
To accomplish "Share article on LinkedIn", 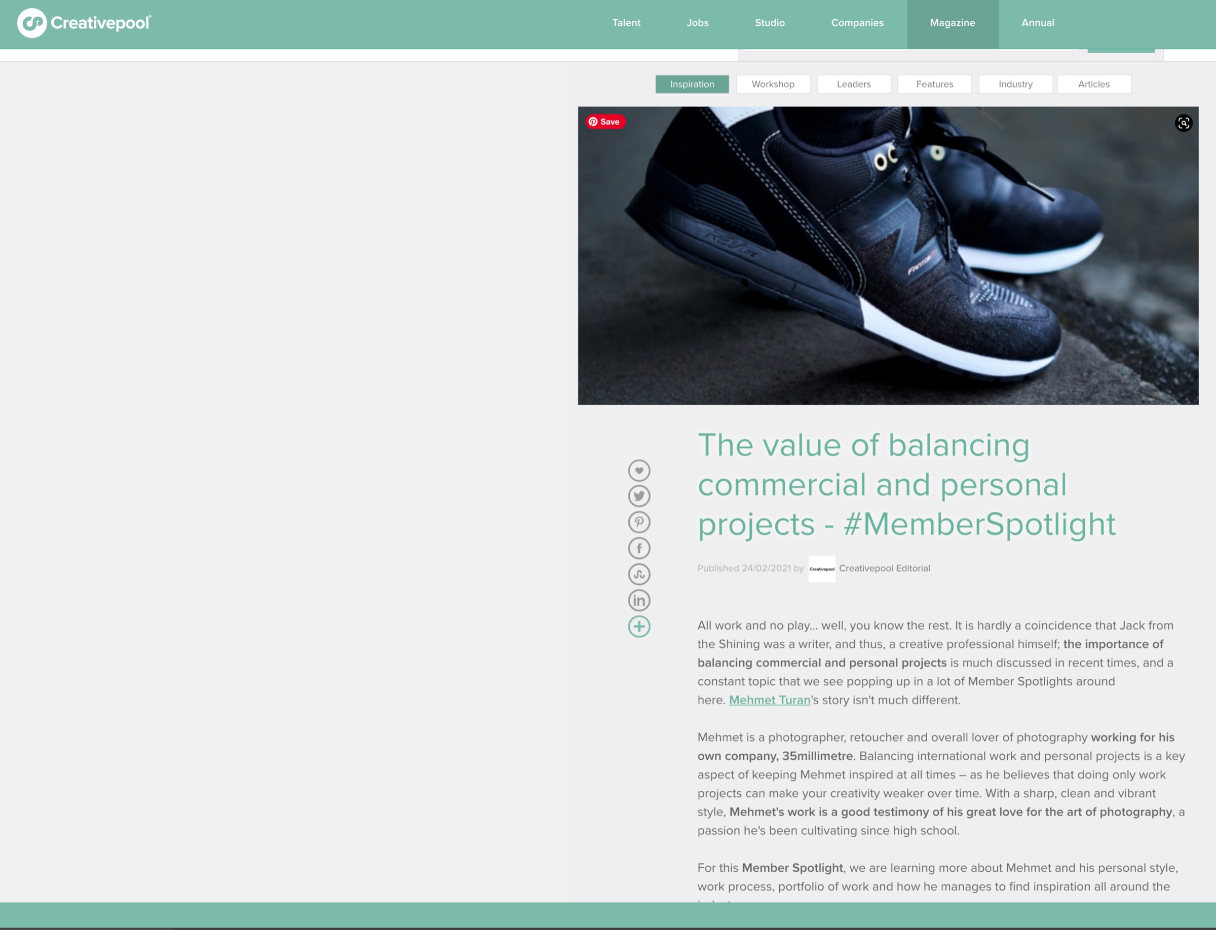I will (639, 601).
